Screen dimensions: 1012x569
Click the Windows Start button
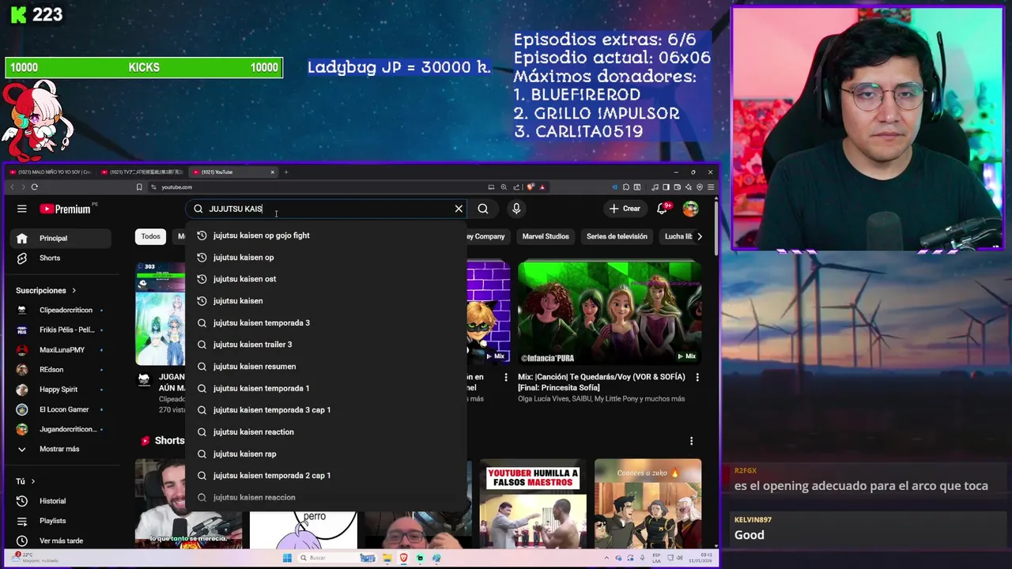[x=287, y=558]
